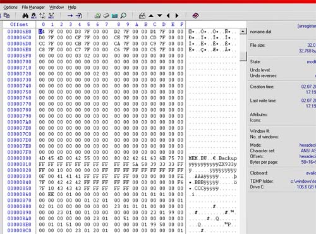Click the Replace Text toolbar icon
The height and width of the screenshot is (234, 316).
pyautogui.click(x=42, y=16)
